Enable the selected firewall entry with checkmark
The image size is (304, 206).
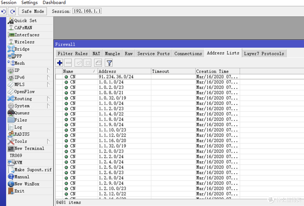(78, 62)
